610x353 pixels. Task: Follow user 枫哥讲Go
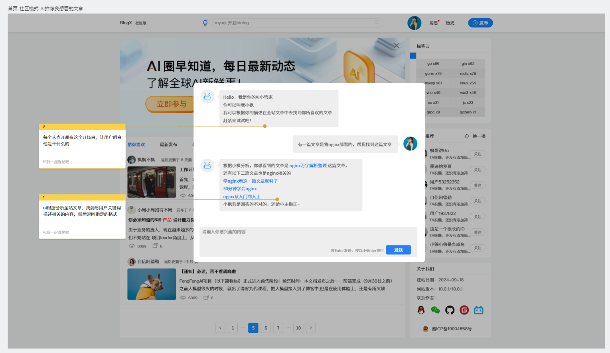[477, 154]
